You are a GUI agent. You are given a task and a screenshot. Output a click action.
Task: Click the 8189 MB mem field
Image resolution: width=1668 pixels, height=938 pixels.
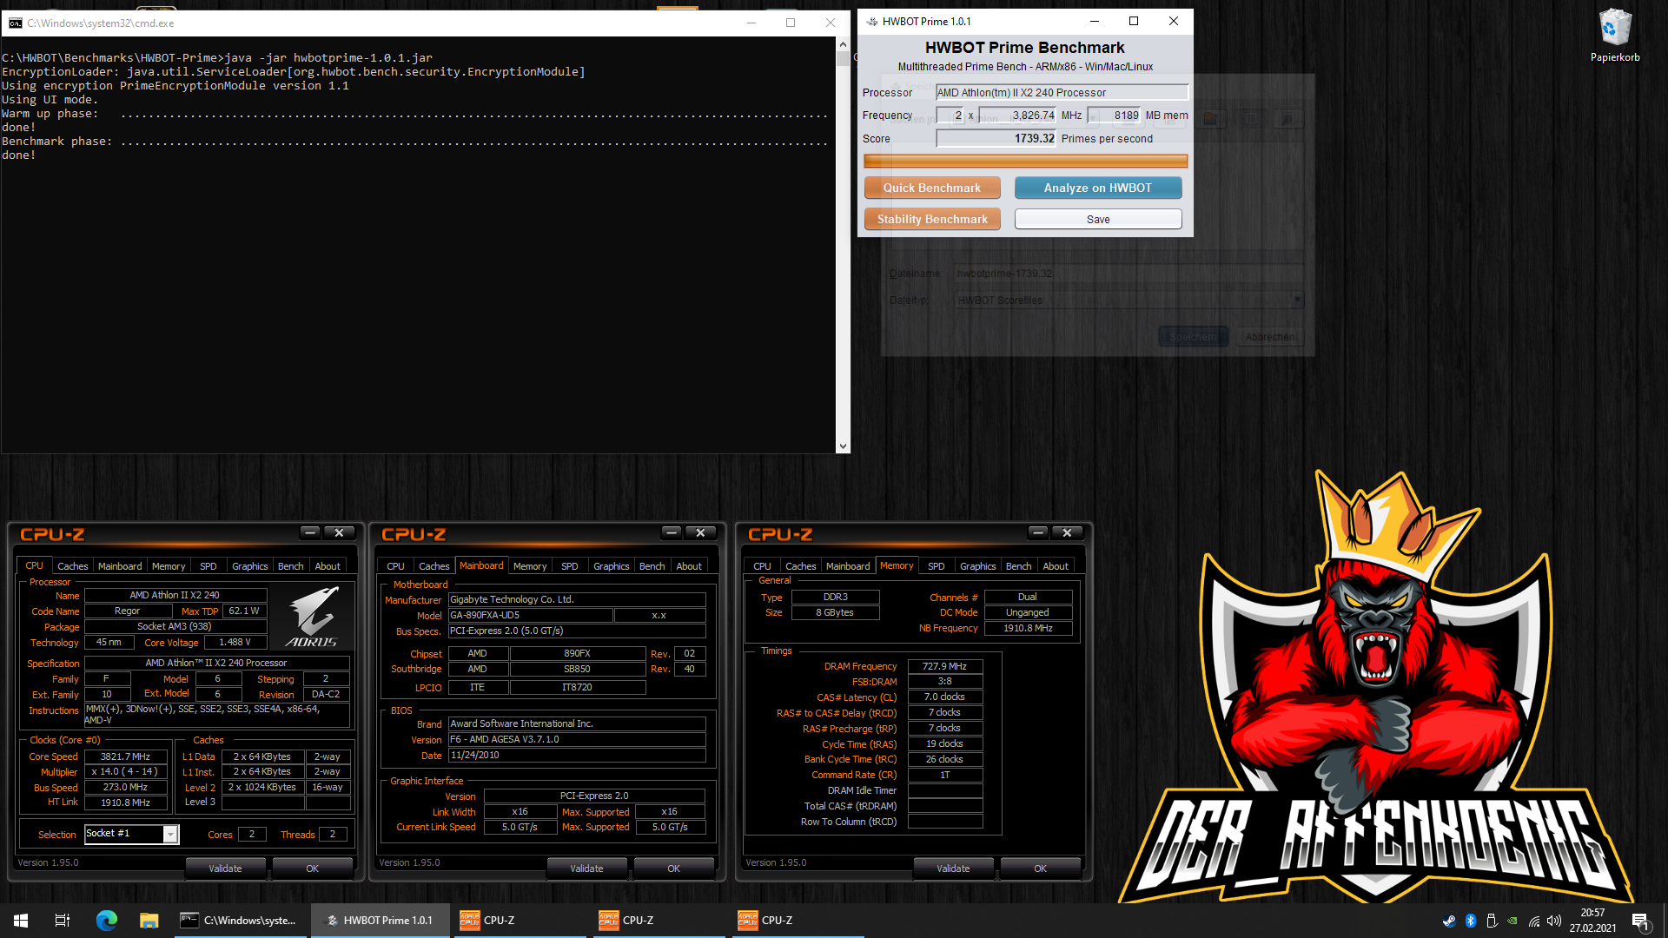point(1115,116)
